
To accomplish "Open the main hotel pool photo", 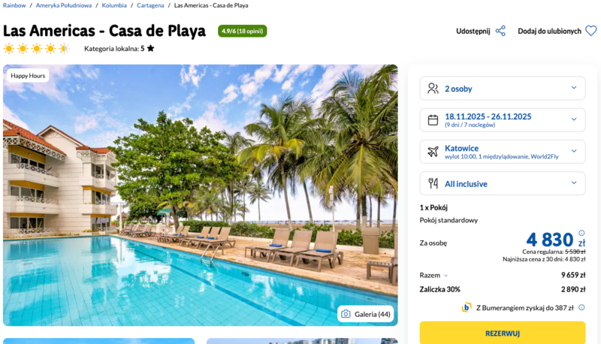I will pos(201,195).
